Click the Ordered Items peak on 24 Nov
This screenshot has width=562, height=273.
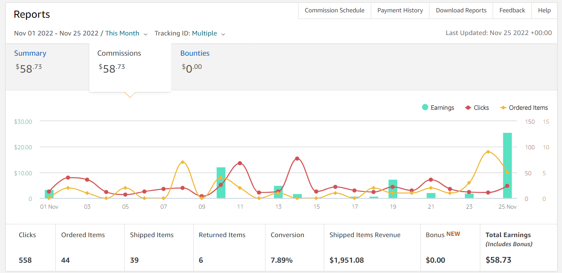[488, 152]
